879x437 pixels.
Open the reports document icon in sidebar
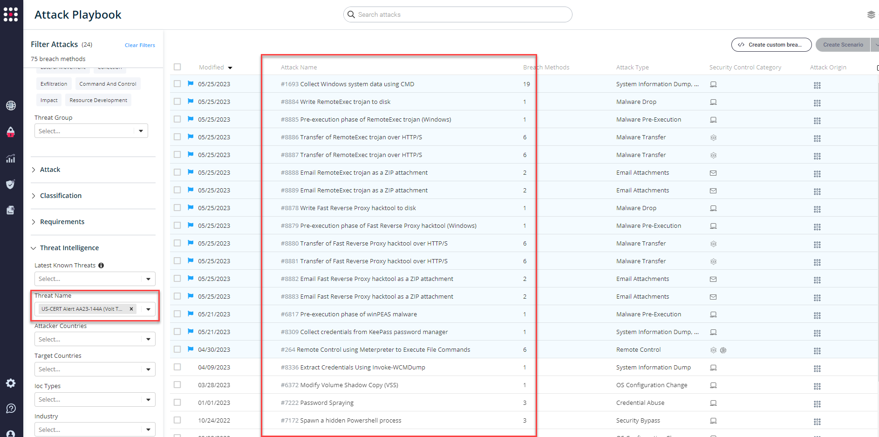click(11, 210)
